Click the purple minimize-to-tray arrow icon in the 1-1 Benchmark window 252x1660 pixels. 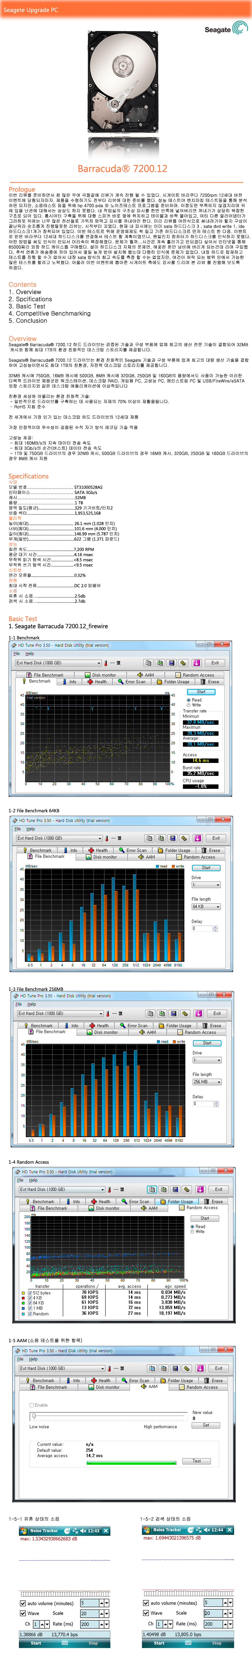197,662
